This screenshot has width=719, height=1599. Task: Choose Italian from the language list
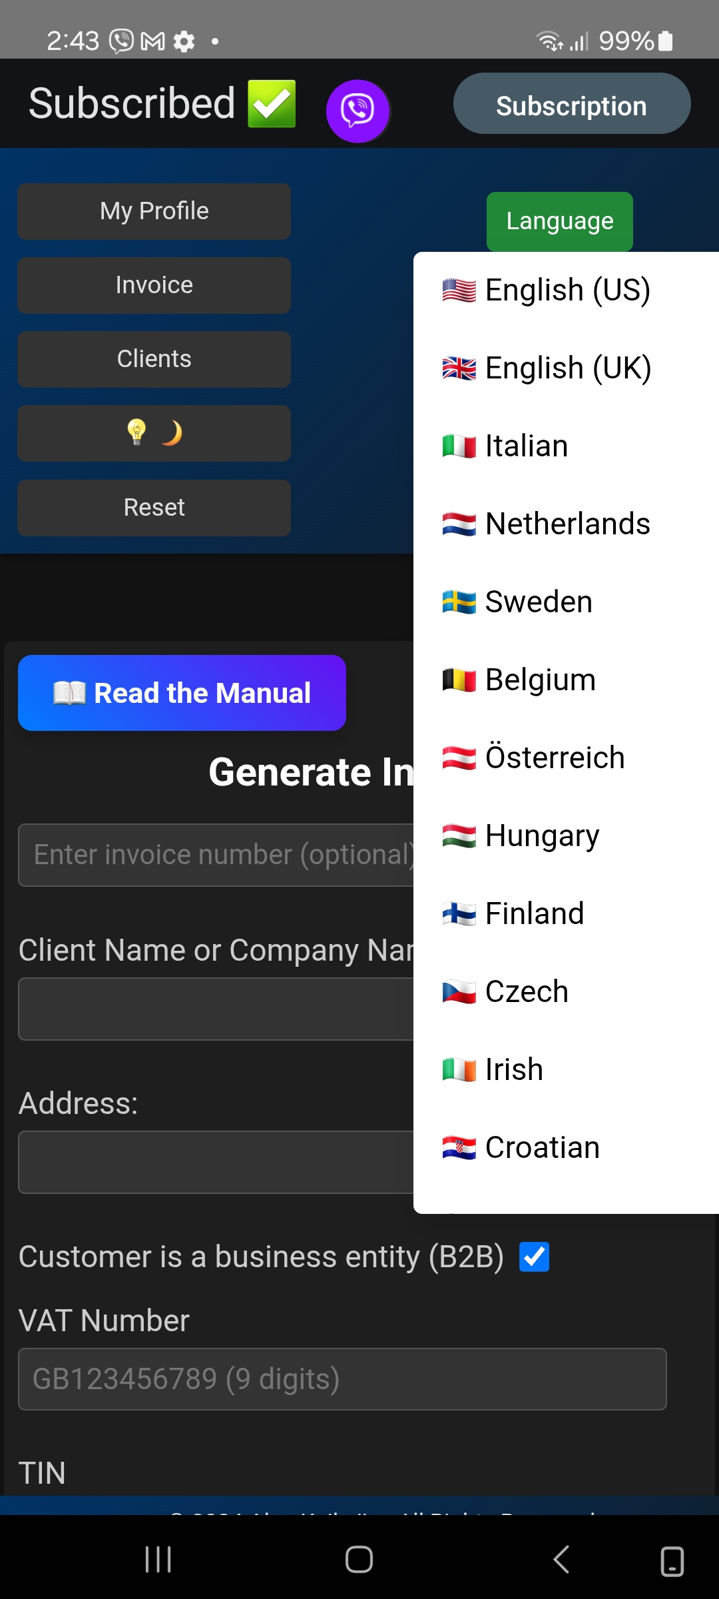click(527, 446)
